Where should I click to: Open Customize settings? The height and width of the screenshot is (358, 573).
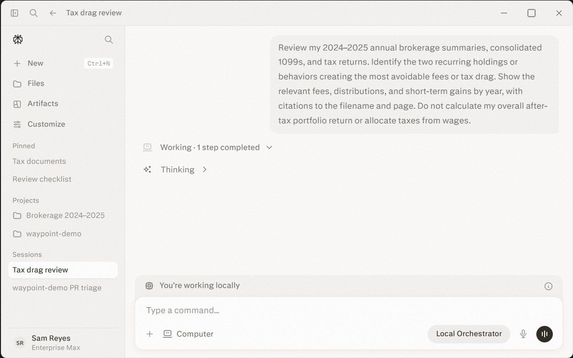63,124
